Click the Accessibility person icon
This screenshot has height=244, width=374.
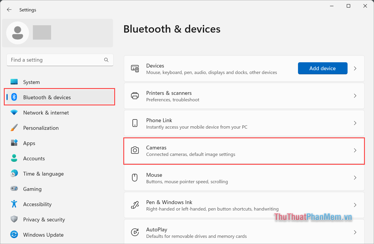click(14, 204)
